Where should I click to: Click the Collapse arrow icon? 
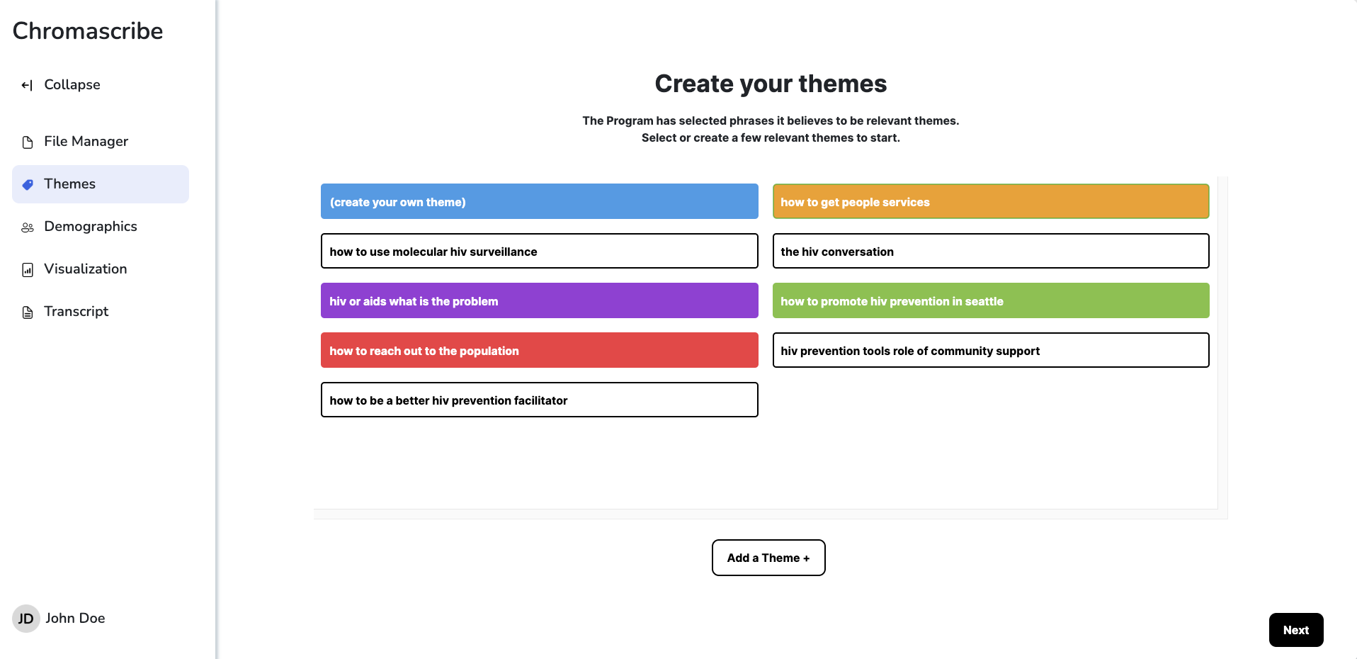[27, 86]
